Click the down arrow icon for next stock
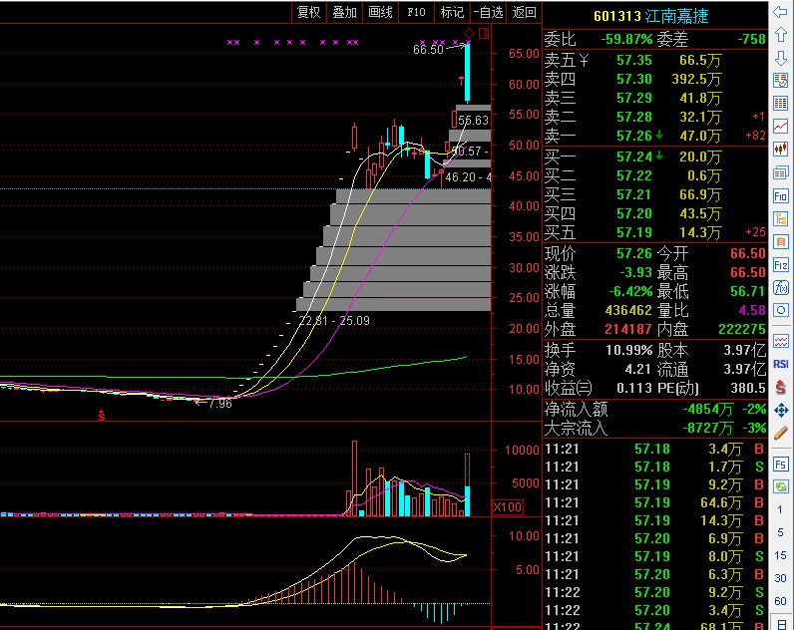 point(780,58)
